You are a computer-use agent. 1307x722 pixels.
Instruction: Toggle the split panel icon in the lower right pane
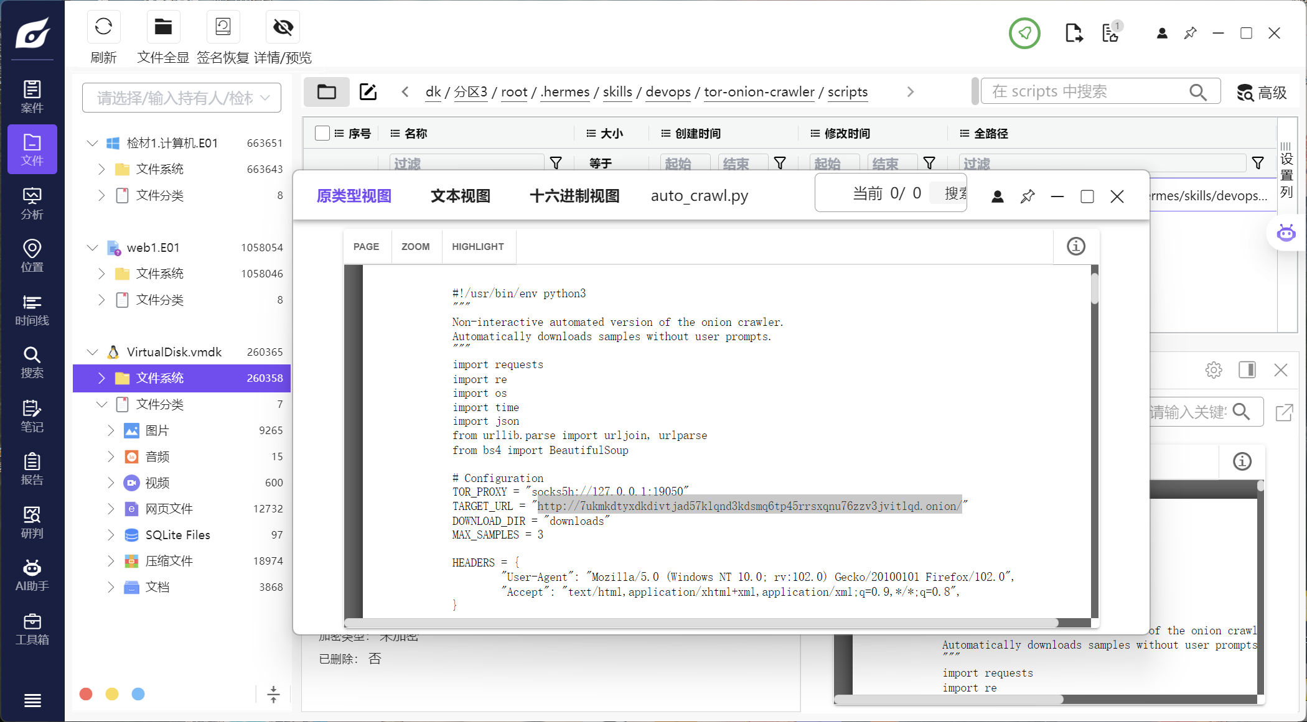point(1247,370)
